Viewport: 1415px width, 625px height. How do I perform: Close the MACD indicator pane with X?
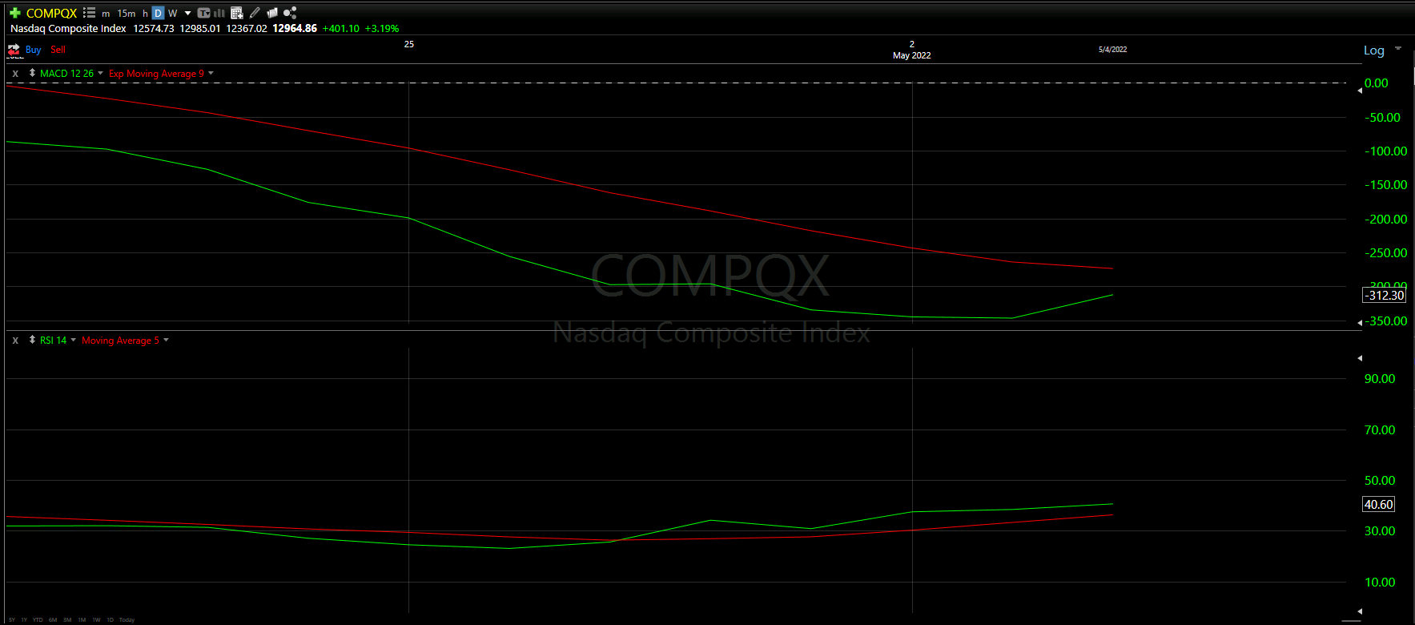click(15, 74)
